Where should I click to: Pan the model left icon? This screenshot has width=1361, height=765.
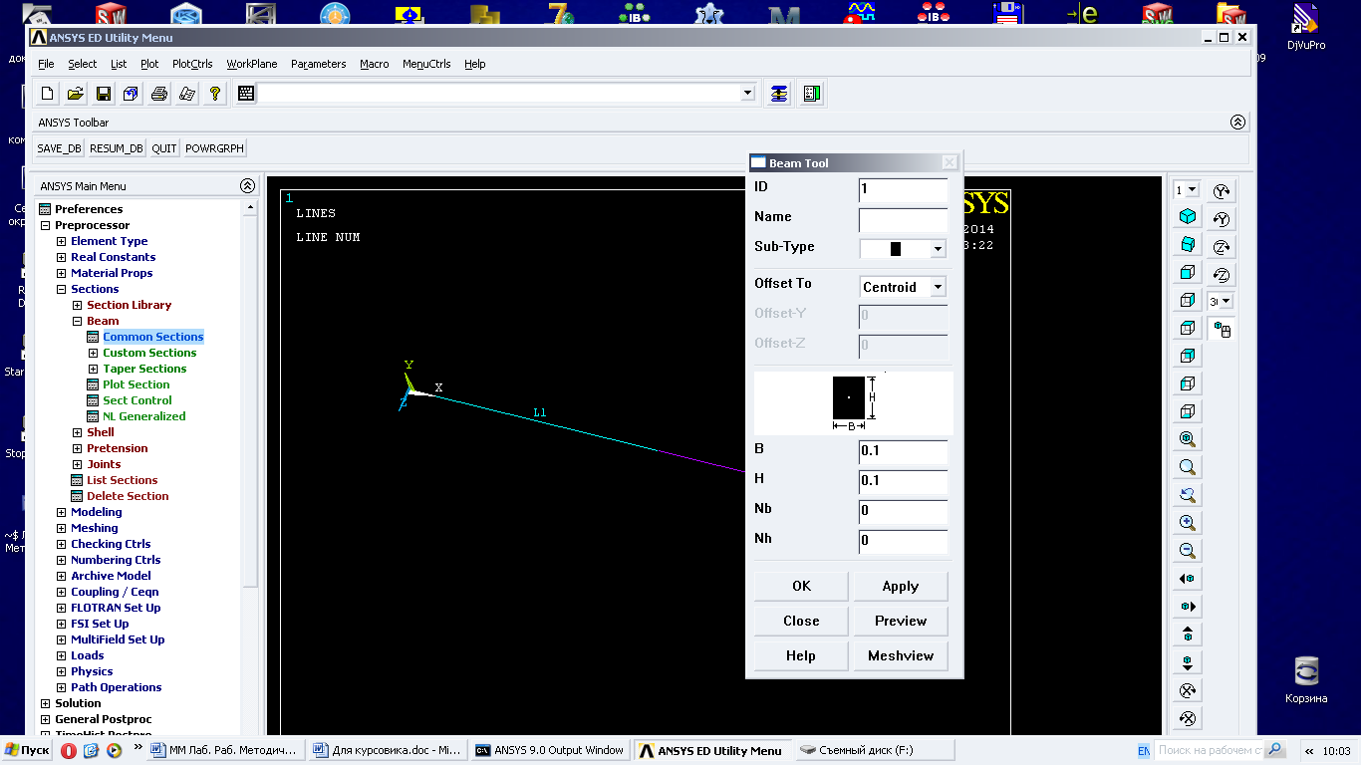point(1188,579)
